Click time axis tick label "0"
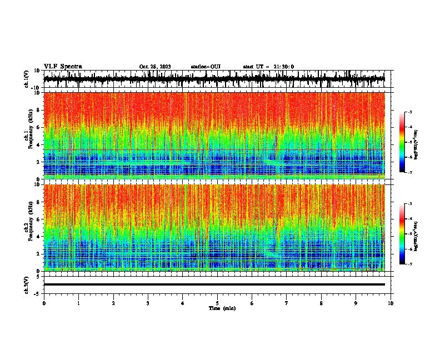The width and height of the screenshot is (440, 340). tap(44, 303)
